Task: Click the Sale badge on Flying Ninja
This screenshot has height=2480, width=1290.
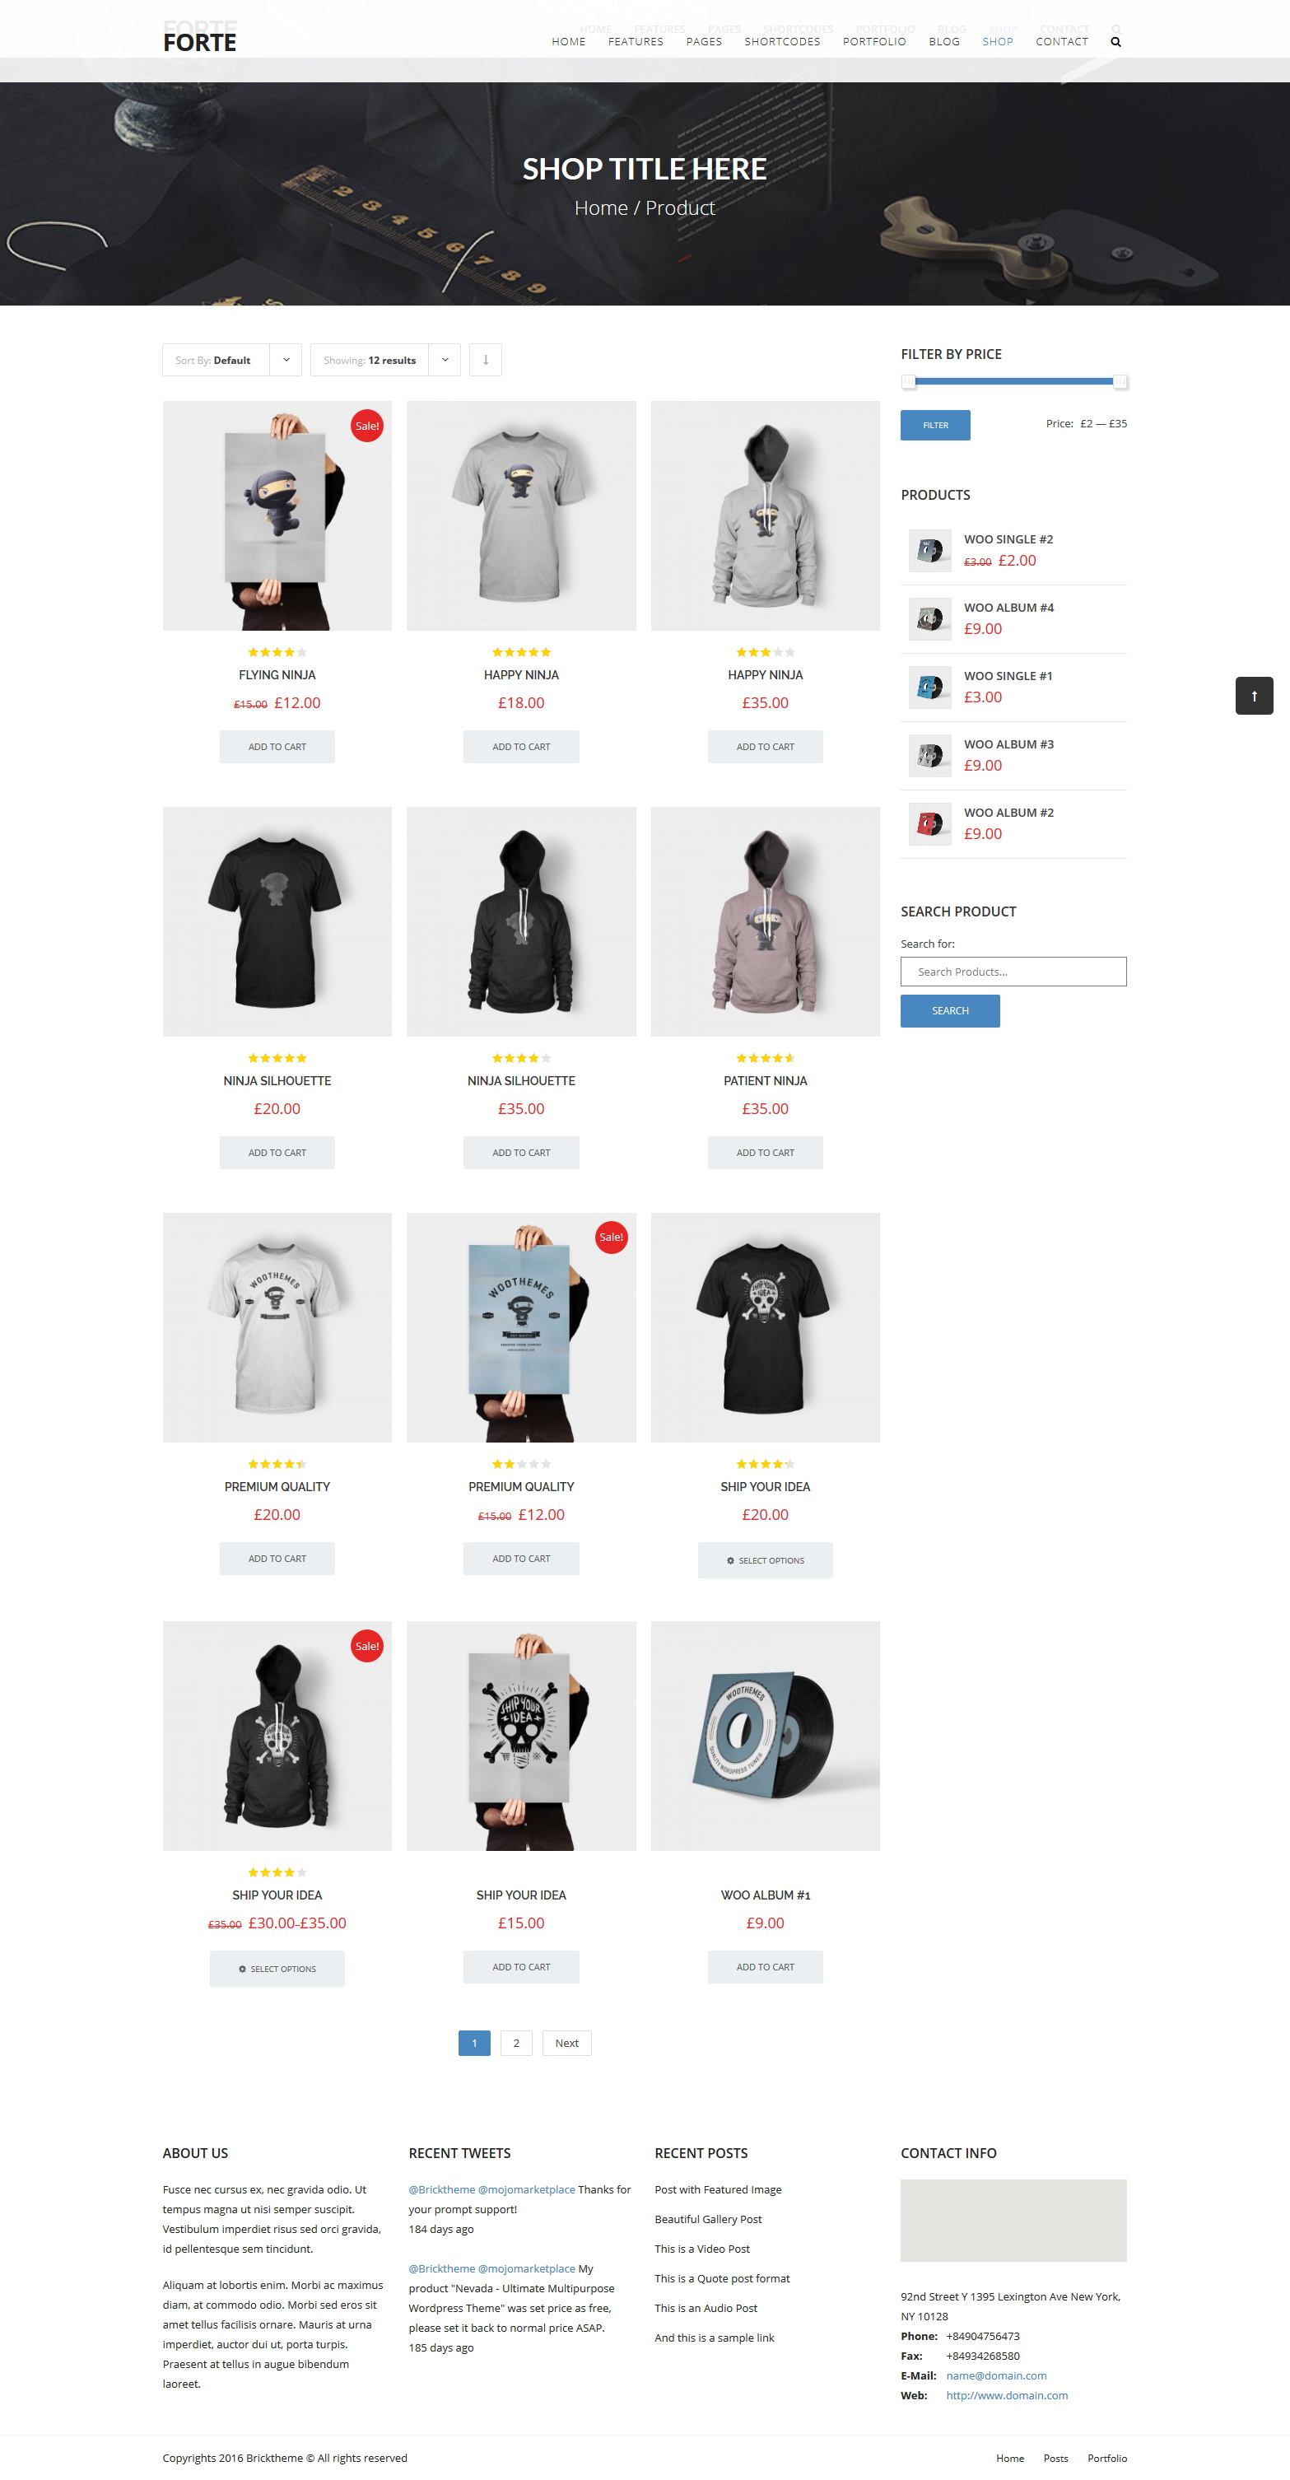Action: (x=367, y=426)
